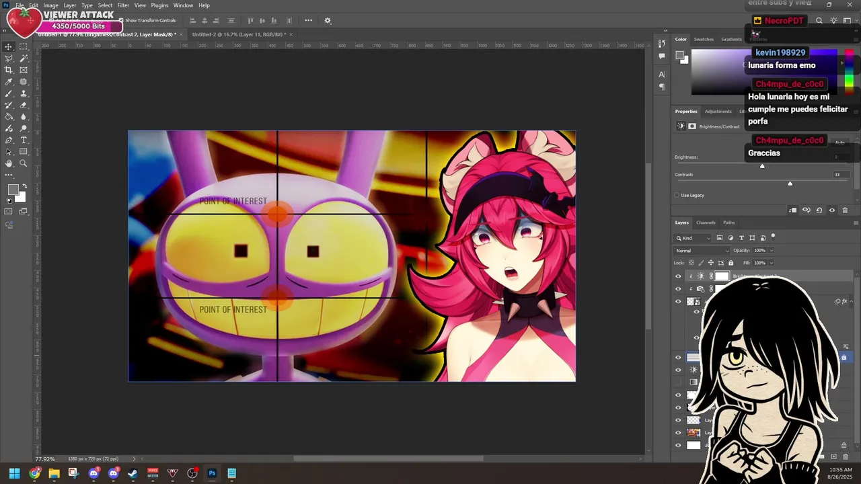Turn layer filtering on or off
The width and height of the screenshot is (861, 484).
(773, 237)
